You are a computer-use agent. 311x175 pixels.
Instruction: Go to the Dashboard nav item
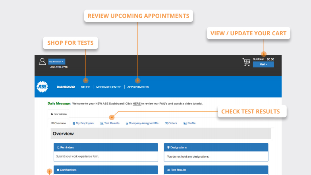click(66, 87)
